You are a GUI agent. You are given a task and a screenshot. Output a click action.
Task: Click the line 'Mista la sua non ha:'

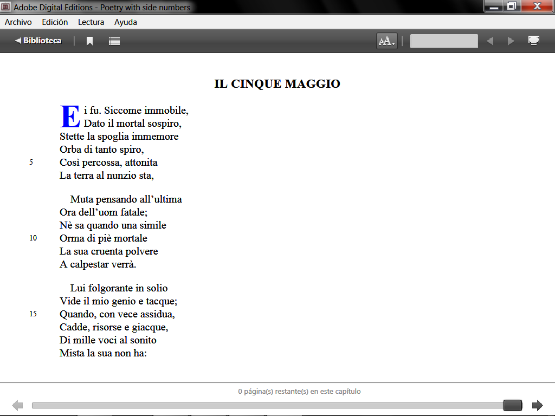tap(103, 353)
